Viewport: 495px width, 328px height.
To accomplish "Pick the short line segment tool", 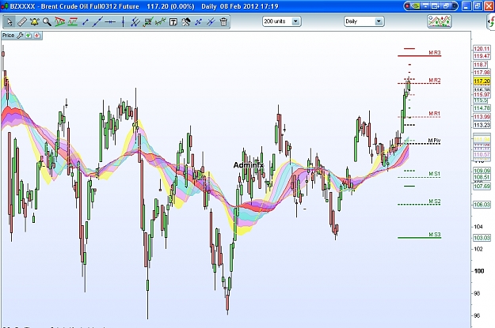I will 85,22.
